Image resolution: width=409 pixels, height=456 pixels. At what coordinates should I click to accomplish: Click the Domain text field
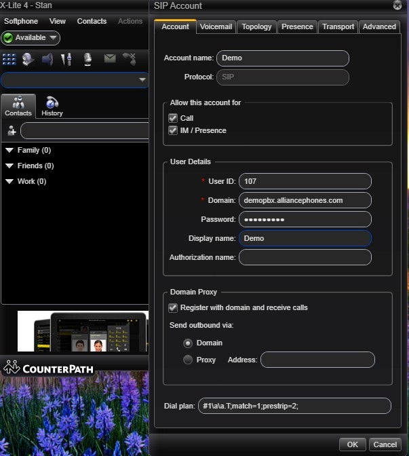305,200
